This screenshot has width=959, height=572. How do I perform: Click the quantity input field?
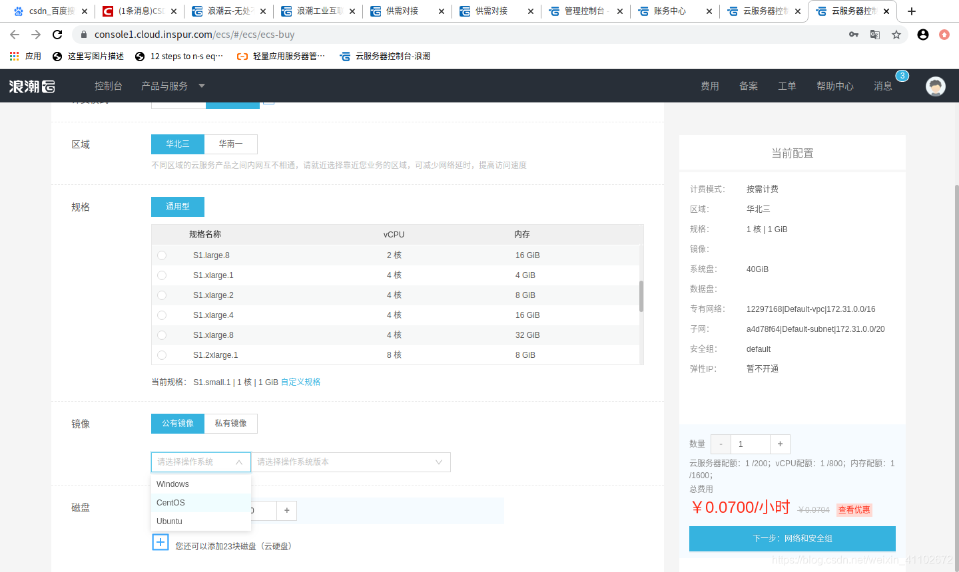751,444
